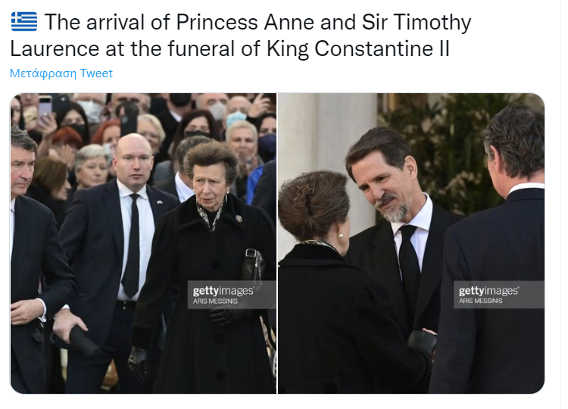Click gettyimages logo on right photo
Viewport: 568px width, 409px height.
[488, 291]
